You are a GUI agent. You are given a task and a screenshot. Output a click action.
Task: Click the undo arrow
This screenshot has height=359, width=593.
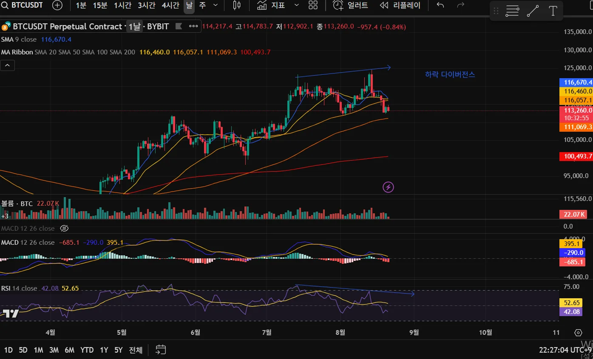pos(440,6)
